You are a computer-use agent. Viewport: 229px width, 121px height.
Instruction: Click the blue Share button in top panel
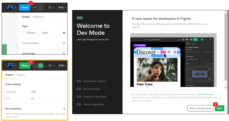click(24, 8)
